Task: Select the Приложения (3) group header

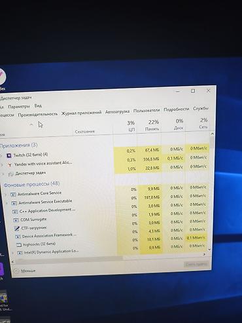Action: 19,145
